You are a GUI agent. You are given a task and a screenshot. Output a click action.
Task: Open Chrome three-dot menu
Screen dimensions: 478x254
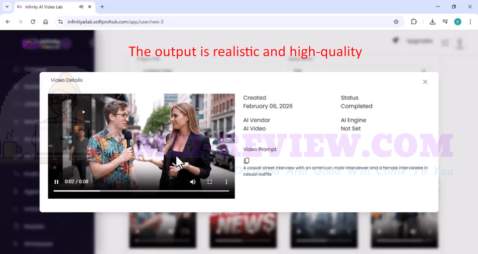(x=471, y=21)
